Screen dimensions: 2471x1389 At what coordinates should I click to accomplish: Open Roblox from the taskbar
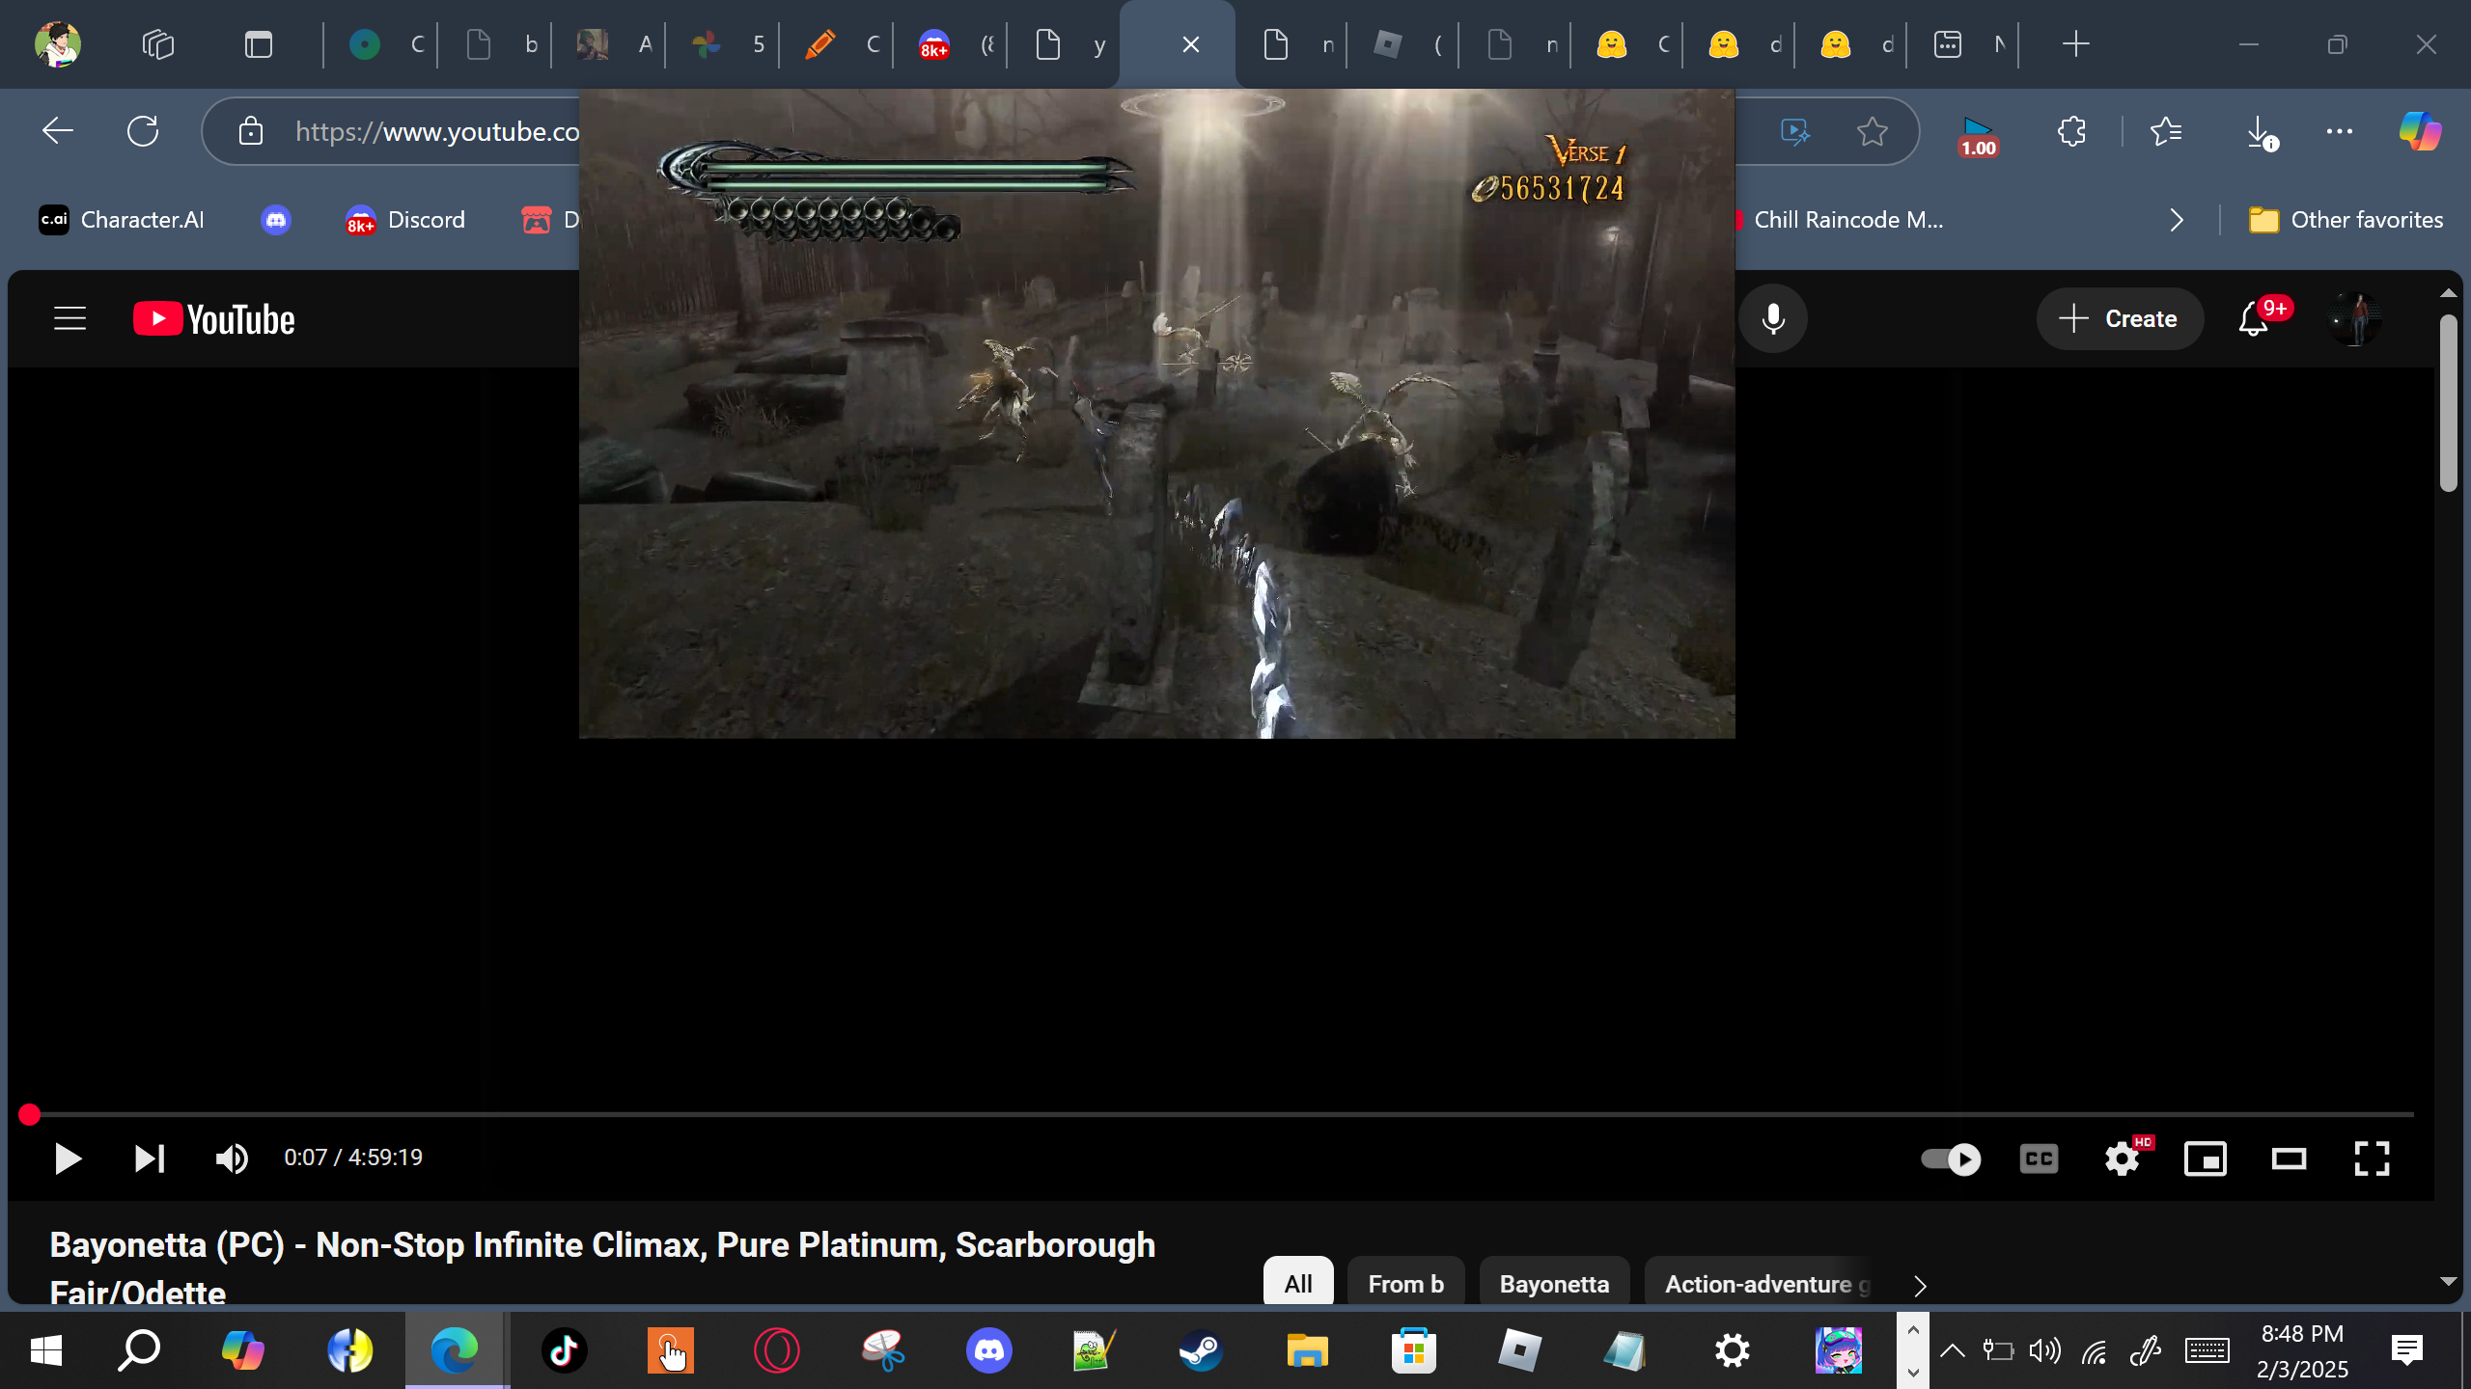pyautogui.click(x=1519, y=1350)
